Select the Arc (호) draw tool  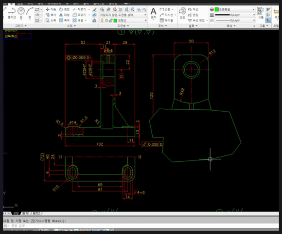click(x=30, y=13)
